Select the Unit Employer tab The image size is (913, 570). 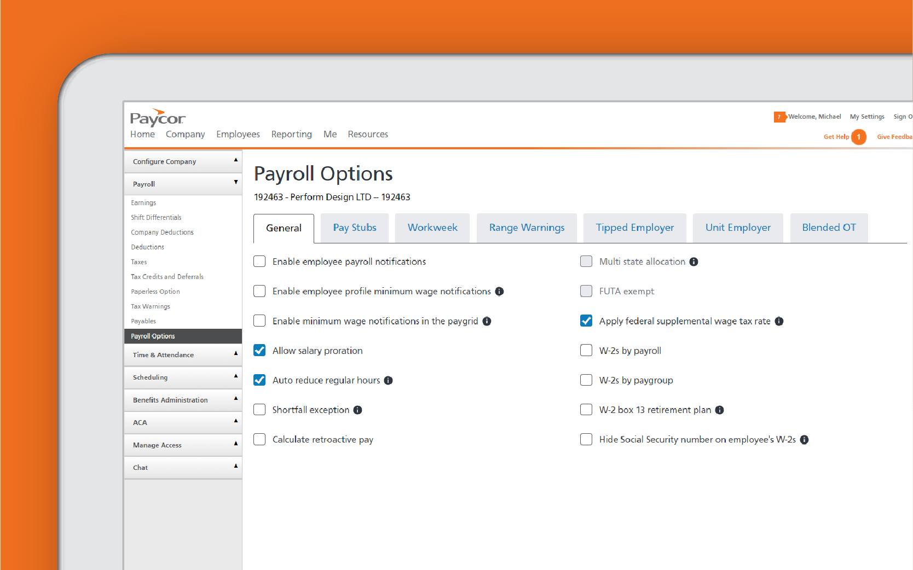click(x=738, y=228)
